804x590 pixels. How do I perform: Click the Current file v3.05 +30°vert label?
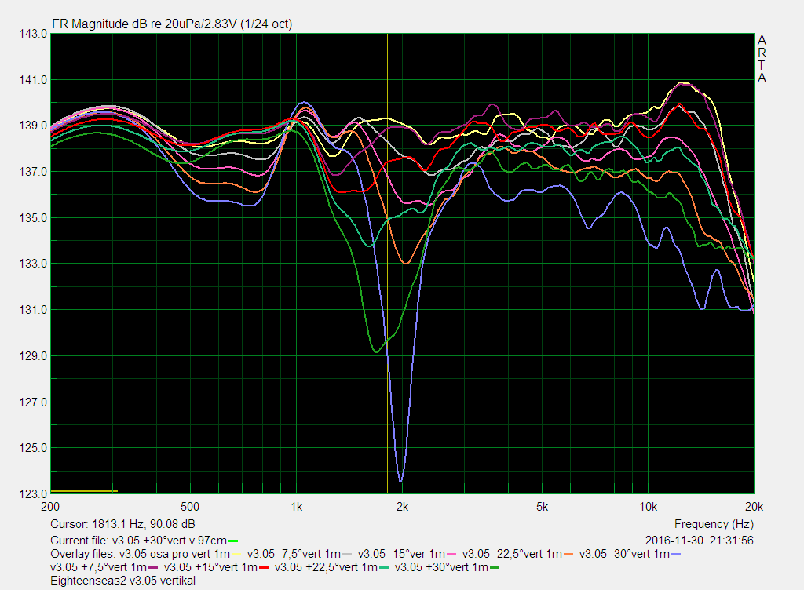point(138,541)
